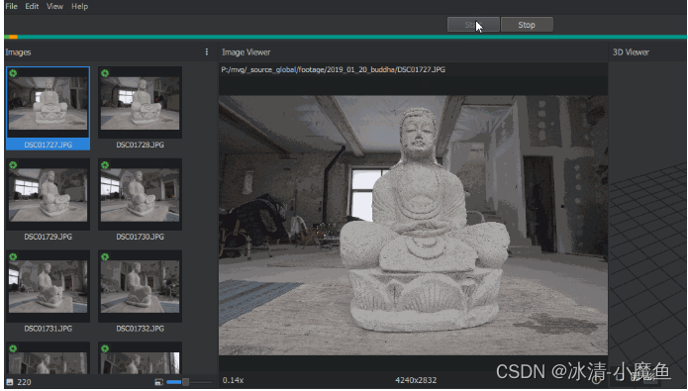Select the DSC01727.JPG thumbnail
Image resolution: width=688 pixels, height=391 pixels.
tap(48, 103)
